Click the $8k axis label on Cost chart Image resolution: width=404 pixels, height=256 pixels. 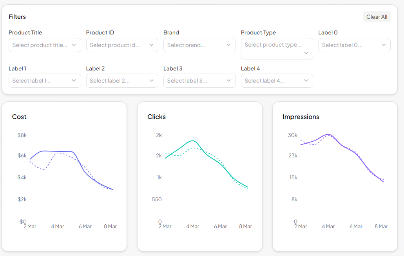click(x=22, y=135)
